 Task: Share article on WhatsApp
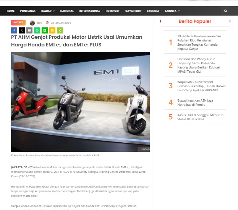(x=37, y=30)
